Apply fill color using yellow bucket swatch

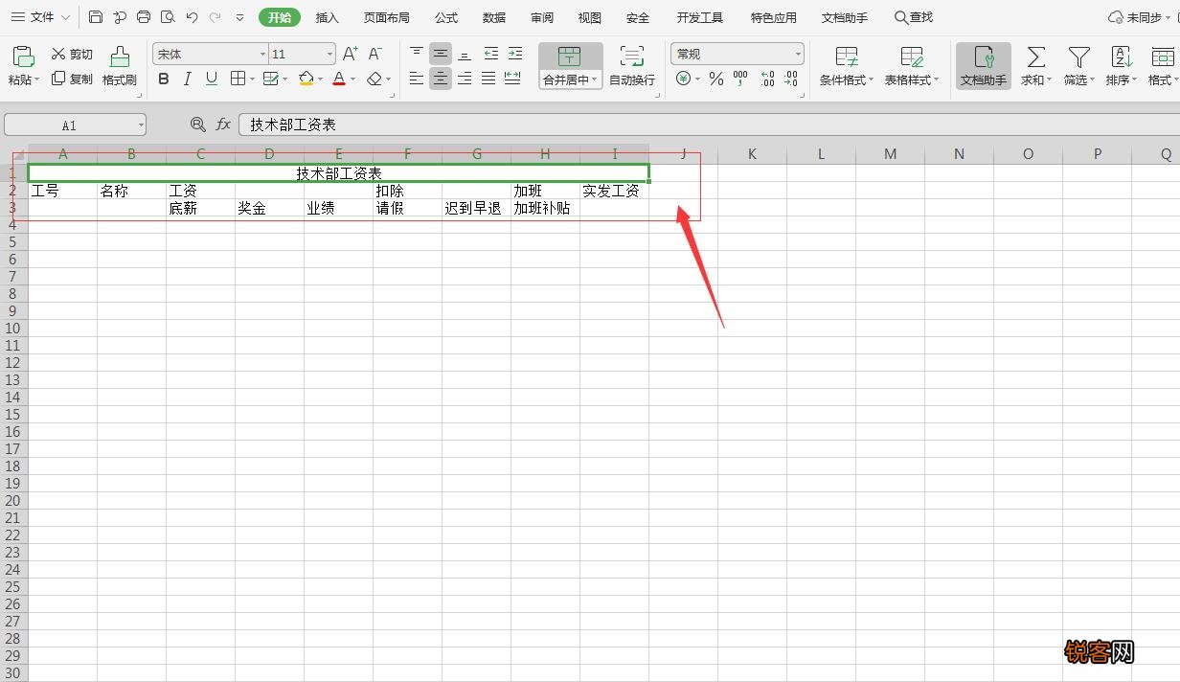tap(306, 80)
